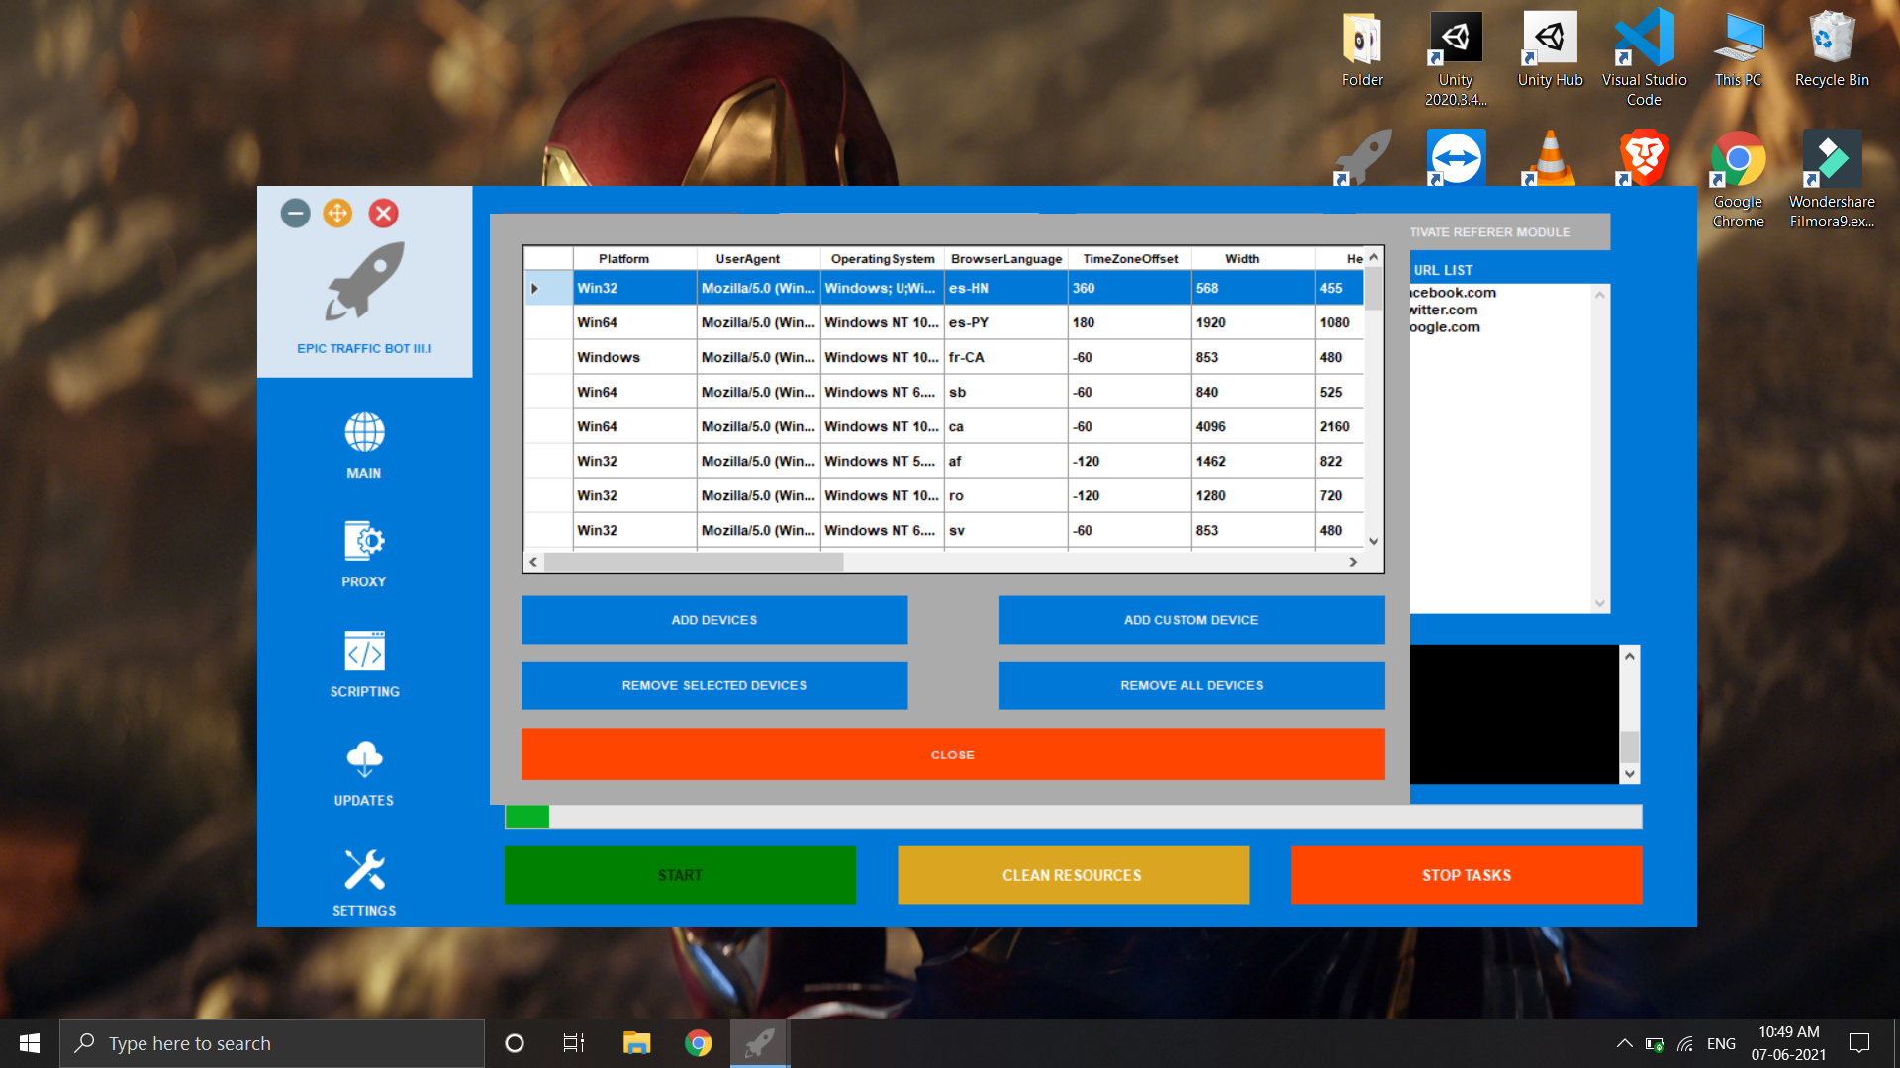Open the UPDATES cloud download icon

(364, 760)
